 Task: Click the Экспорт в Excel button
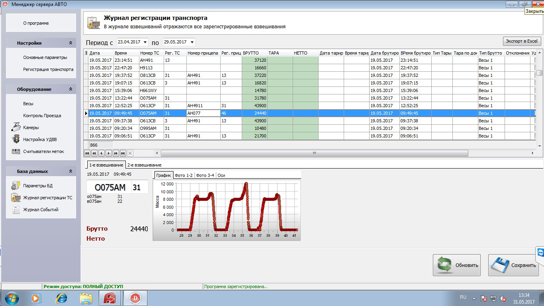click(521, 41)
